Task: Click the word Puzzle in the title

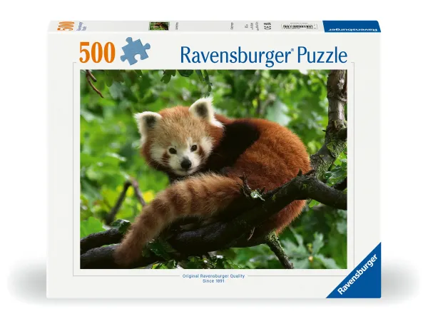Action: [318, 54]
